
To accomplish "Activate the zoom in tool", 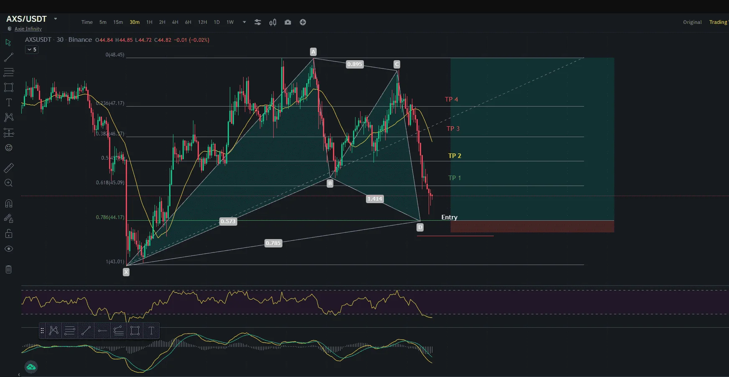I will coord(8,183).
